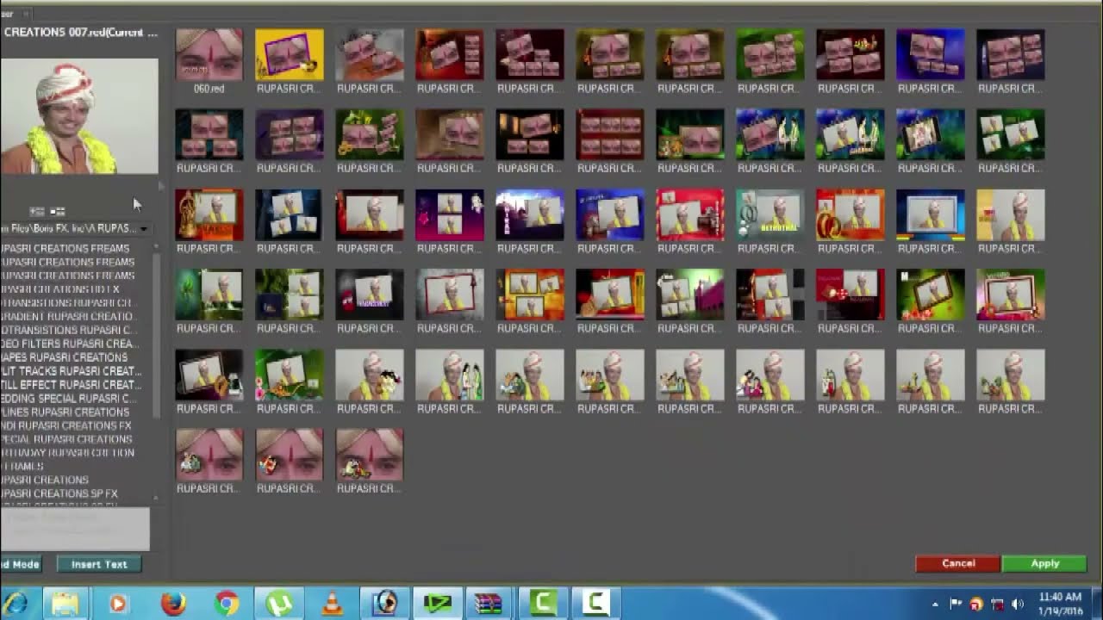The image size is (1103, 620).
Task: Select STILL EFFECT RUPASRI CREAT... category
Action: click(71, 385)
